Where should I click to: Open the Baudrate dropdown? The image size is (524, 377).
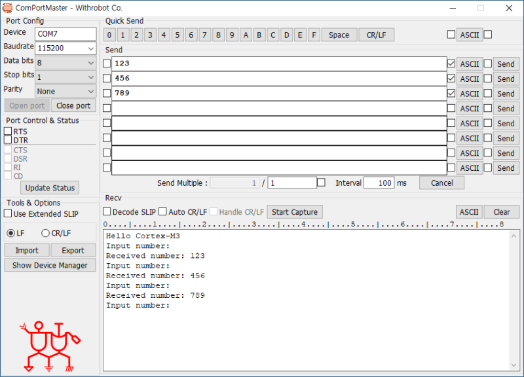[90, 48]
